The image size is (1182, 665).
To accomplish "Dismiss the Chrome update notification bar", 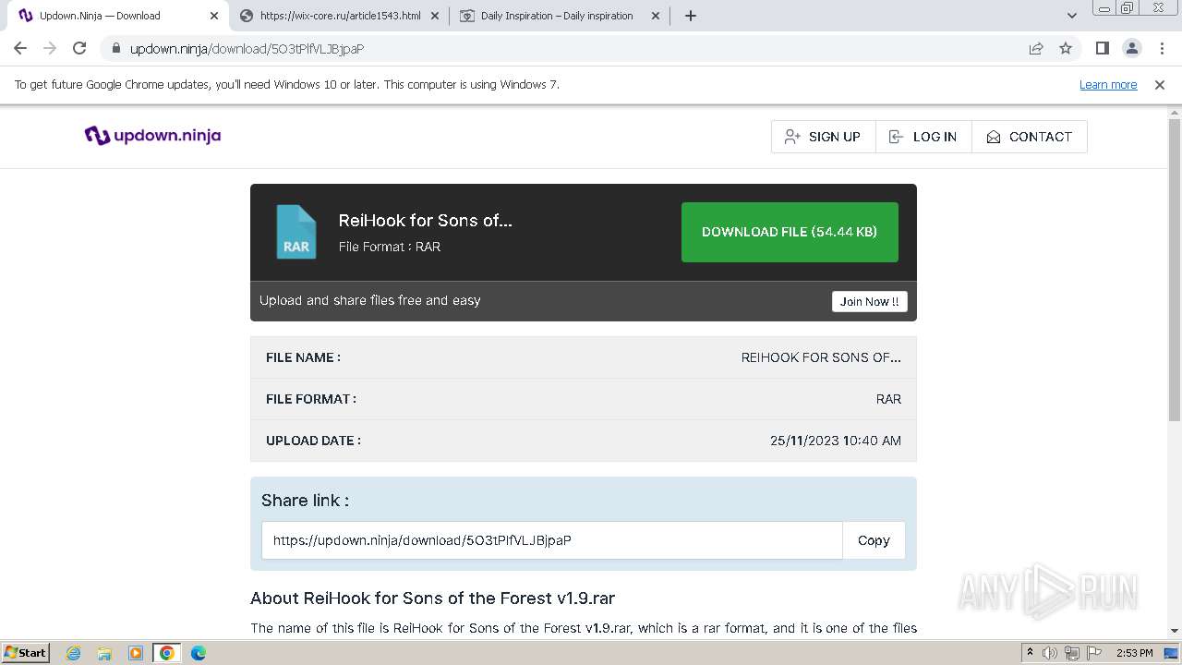I will (1160, 85).
